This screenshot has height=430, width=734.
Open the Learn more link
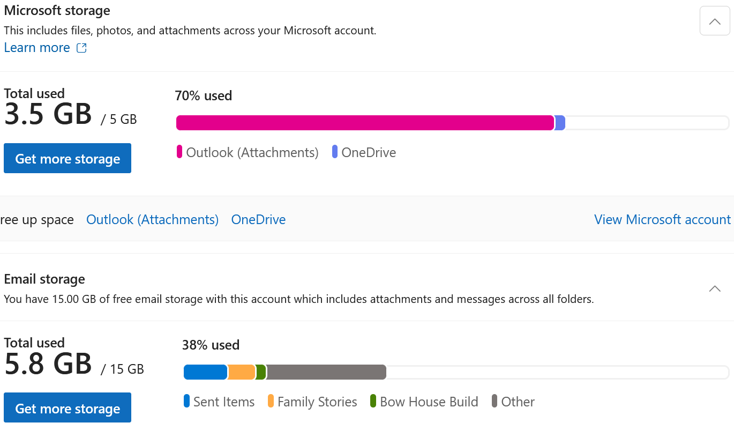click(x=36, y=48)
